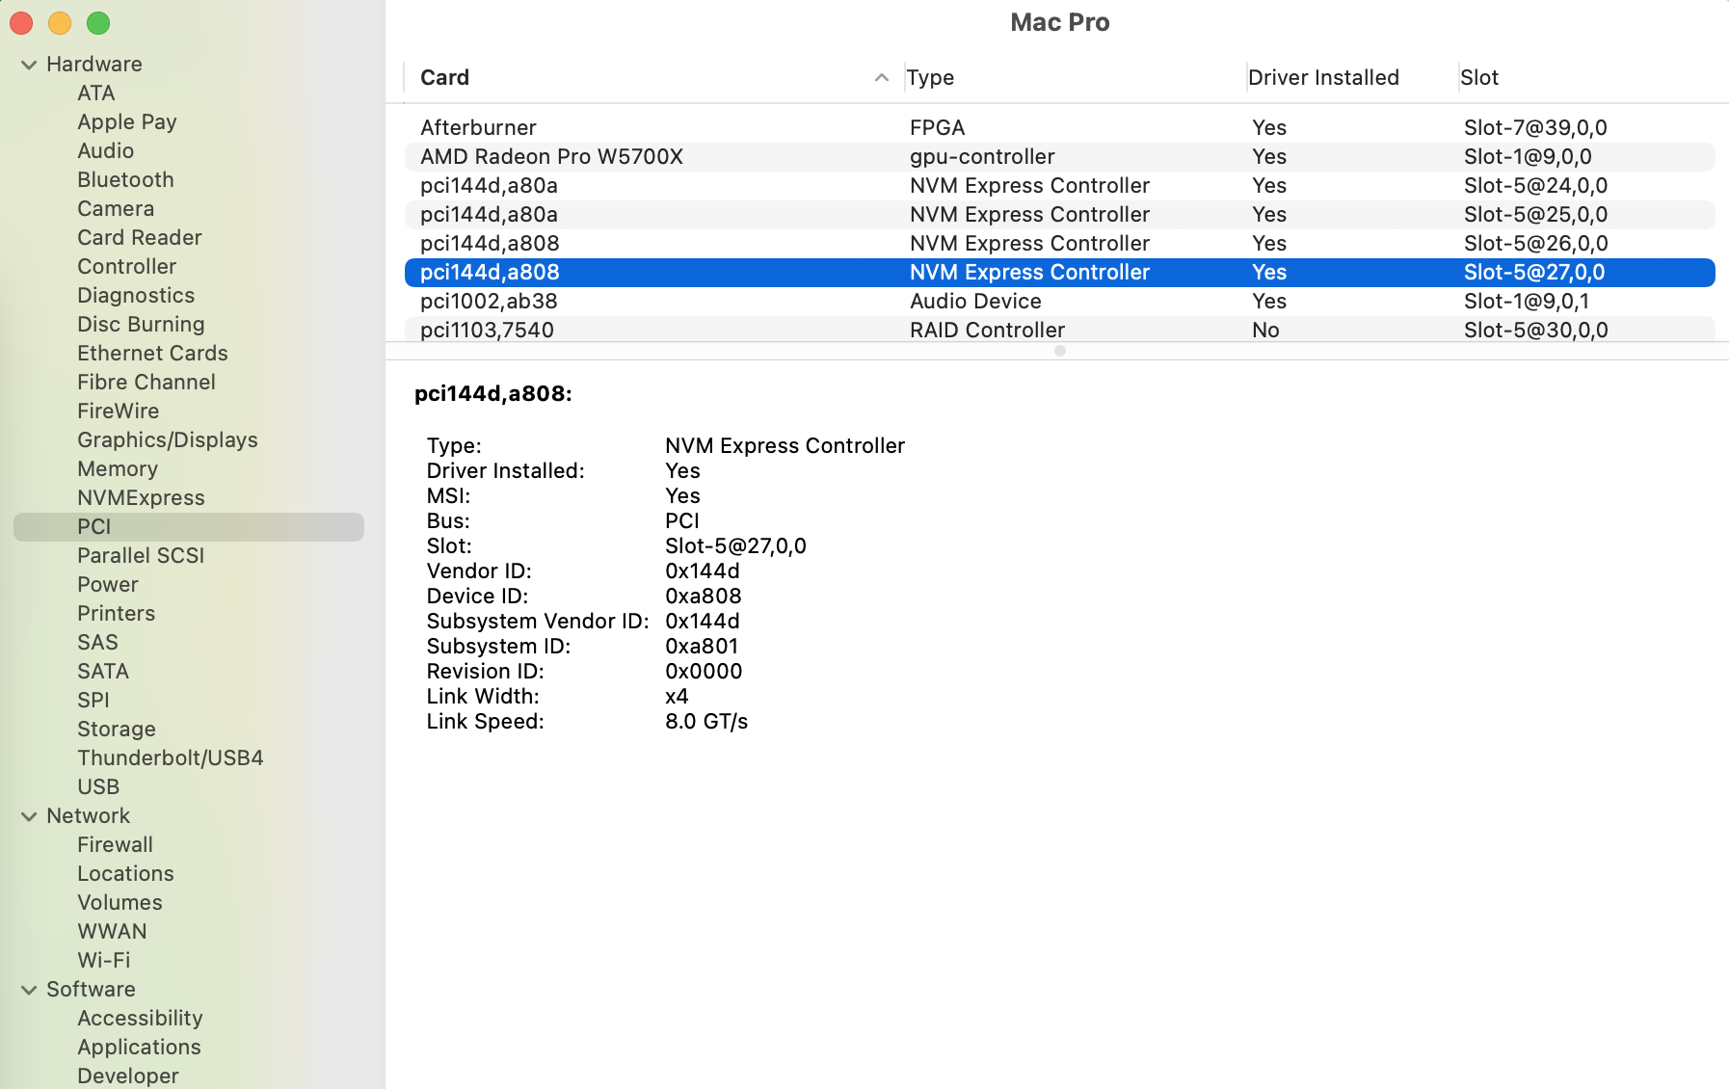Select the Hardware category label

tap(94, 65)
